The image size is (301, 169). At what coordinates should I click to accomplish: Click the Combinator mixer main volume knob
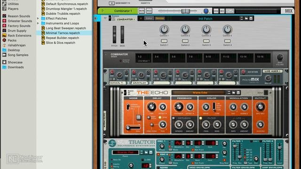280,57
